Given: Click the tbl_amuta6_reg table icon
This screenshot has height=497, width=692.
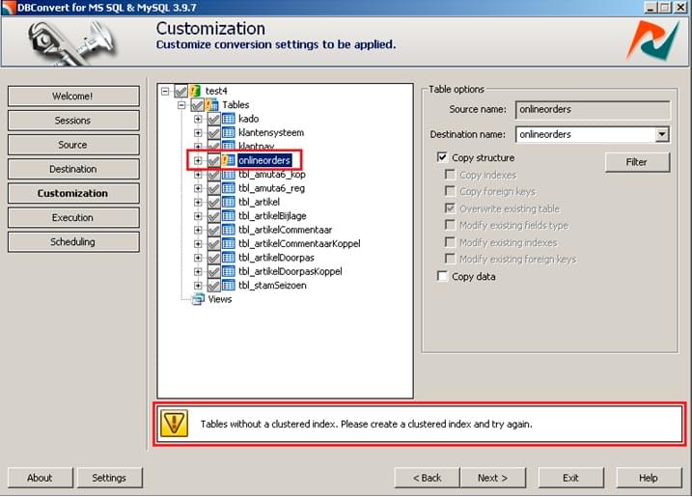Looking at the screenshot, I should [x=228, y=188].
